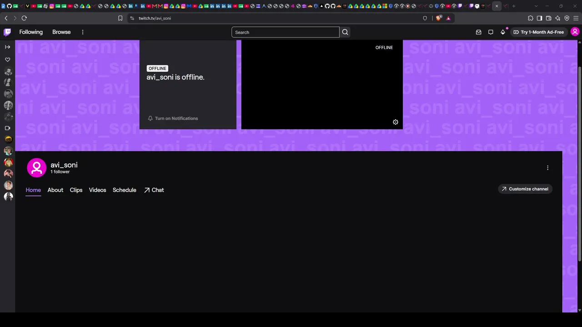The image size is (582, 327).
Task: Click the avi_soni channel name
Action: pos(64,165)
